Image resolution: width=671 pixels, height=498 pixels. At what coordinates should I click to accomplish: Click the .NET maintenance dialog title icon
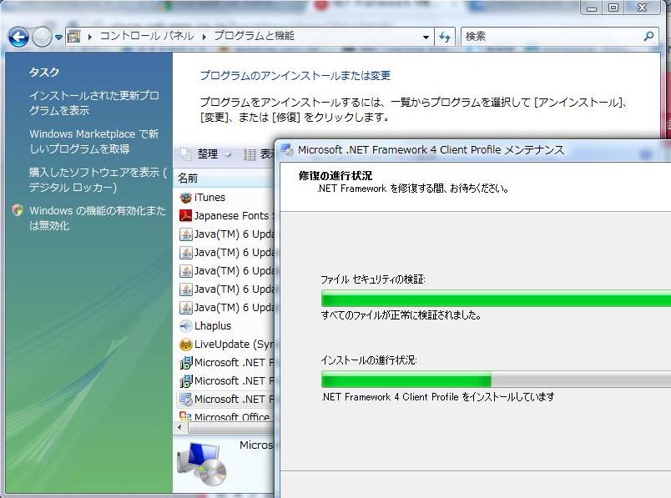[x=287, y=149]
